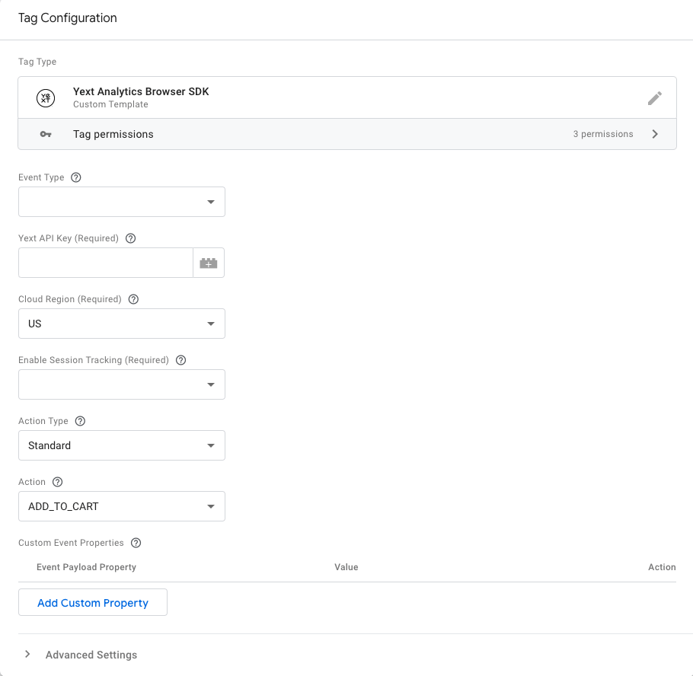Open help for Yext API Key
This screenshot has width=693, height=676.
[x=130, y=238]
